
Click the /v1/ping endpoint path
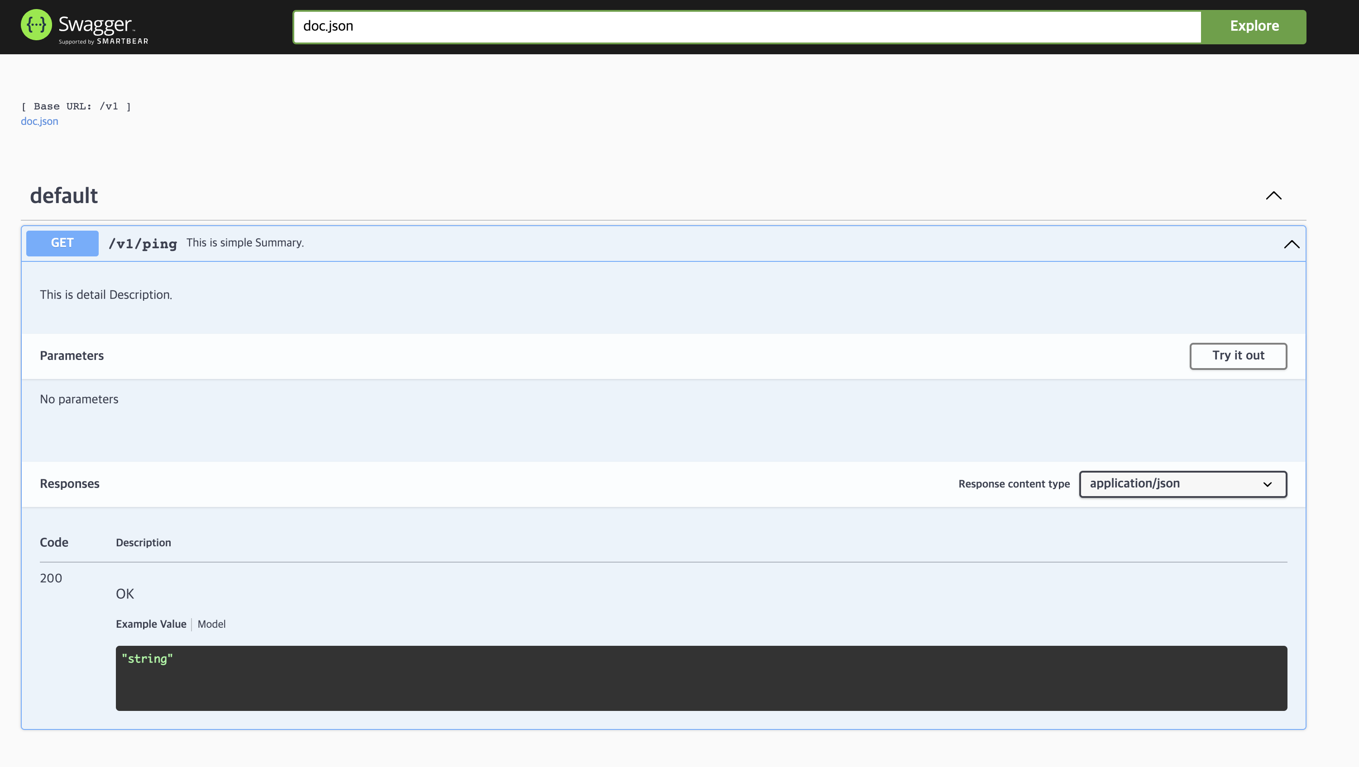(143, 244)
